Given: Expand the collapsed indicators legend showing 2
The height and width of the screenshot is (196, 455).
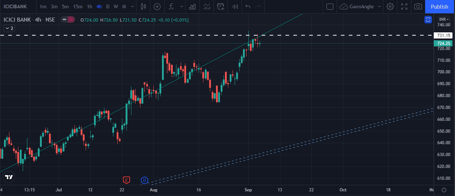Looking at the screenshot, I should pos(9,28).
